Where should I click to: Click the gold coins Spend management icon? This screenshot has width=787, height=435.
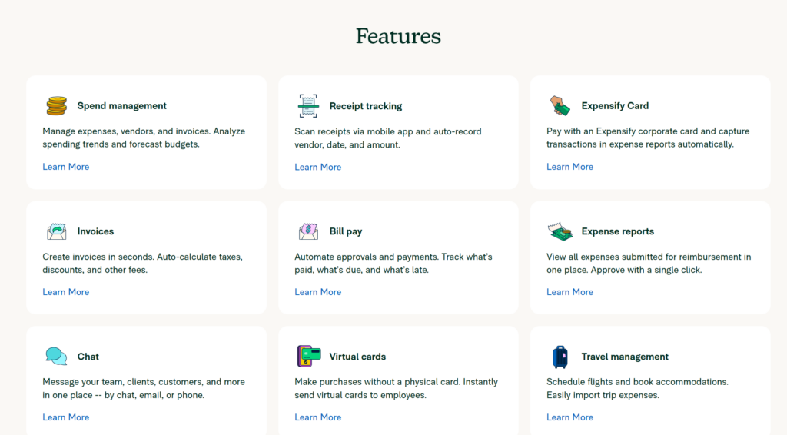point(56,106)
